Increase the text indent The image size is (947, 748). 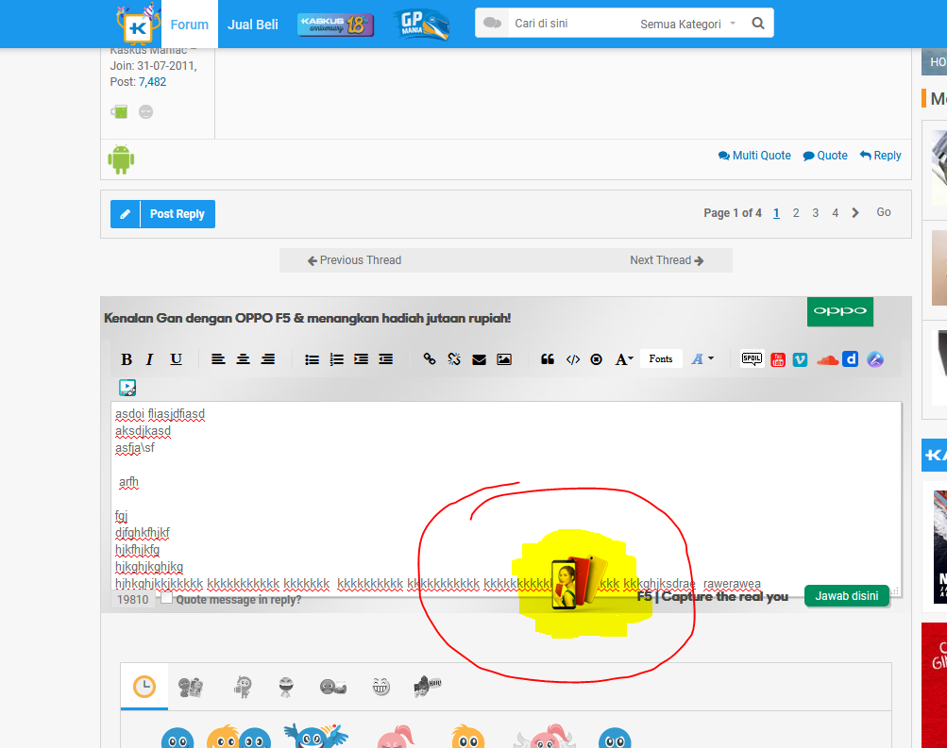362,359
